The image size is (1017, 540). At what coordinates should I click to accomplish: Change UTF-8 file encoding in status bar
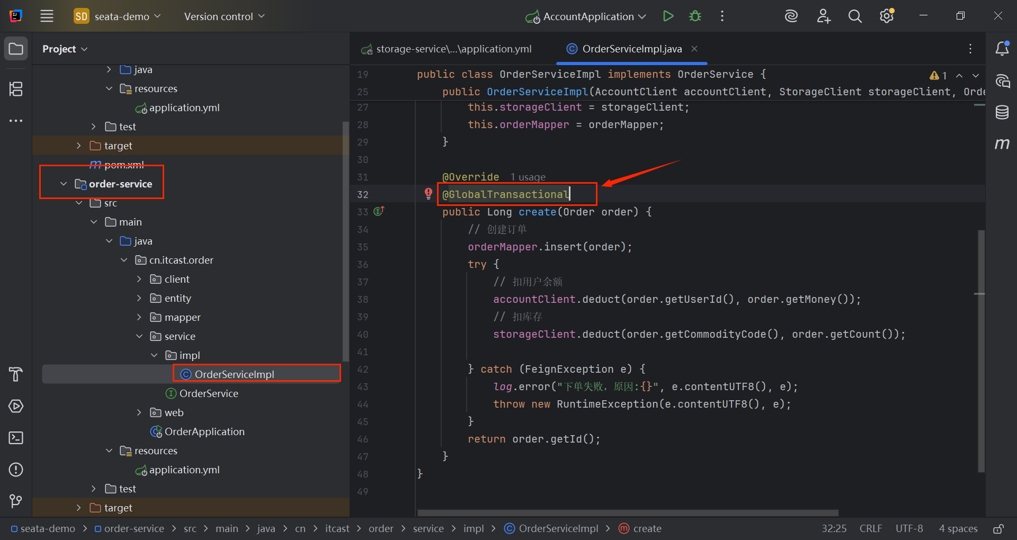[x=909, y=528]
